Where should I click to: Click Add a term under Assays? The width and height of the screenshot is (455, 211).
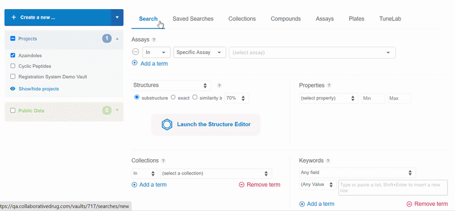pyautogui.click(x=154, y=64)
